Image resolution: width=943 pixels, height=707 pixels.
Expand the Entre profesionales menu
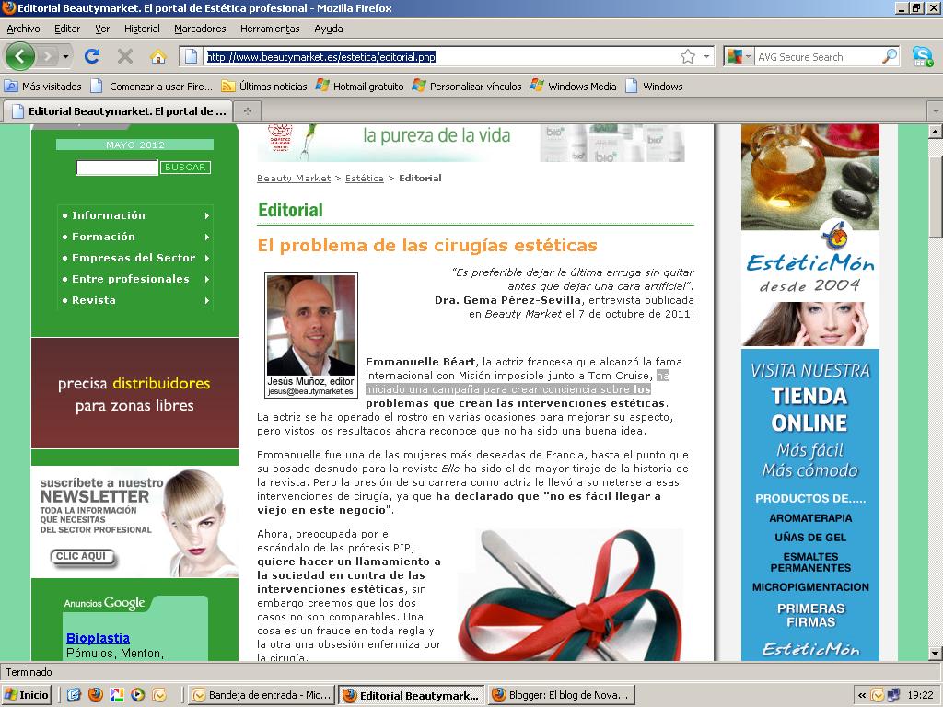135,279
